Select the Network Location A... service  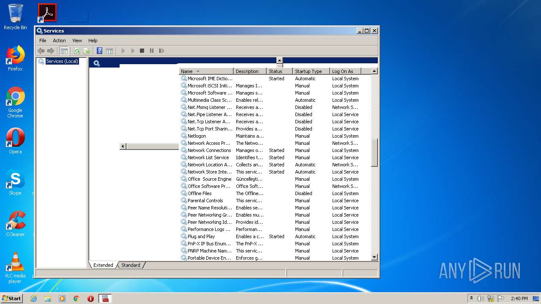pos(275,165)
